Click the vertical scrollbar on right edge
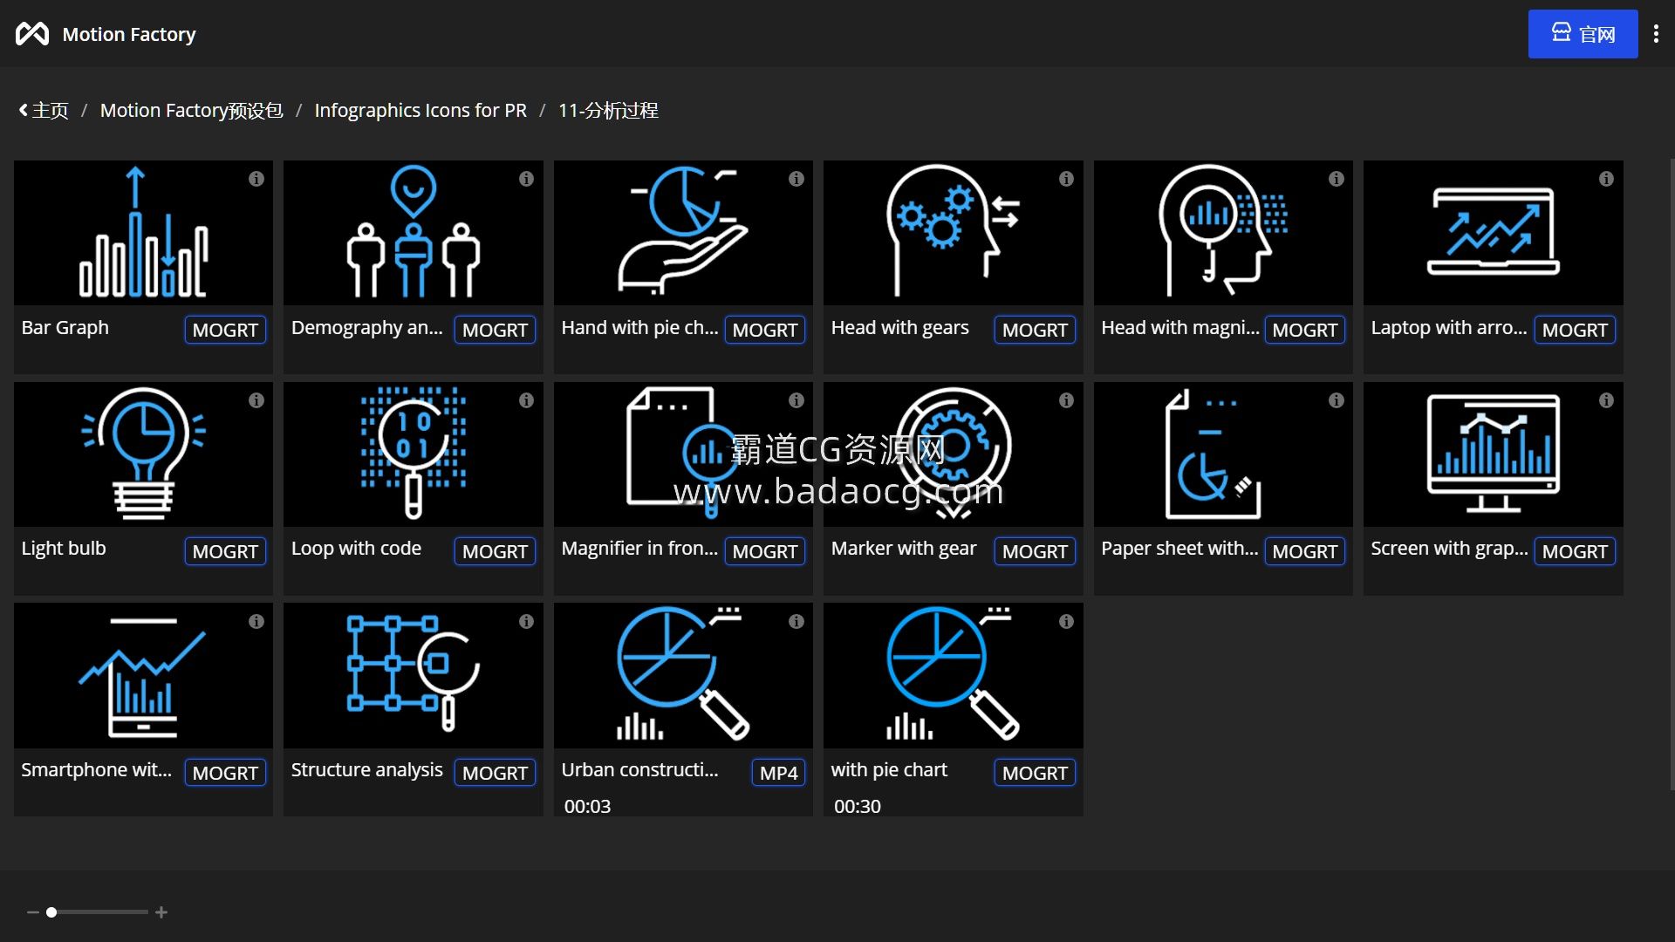The image size is (1675, 942). [x=1672, y=474]
